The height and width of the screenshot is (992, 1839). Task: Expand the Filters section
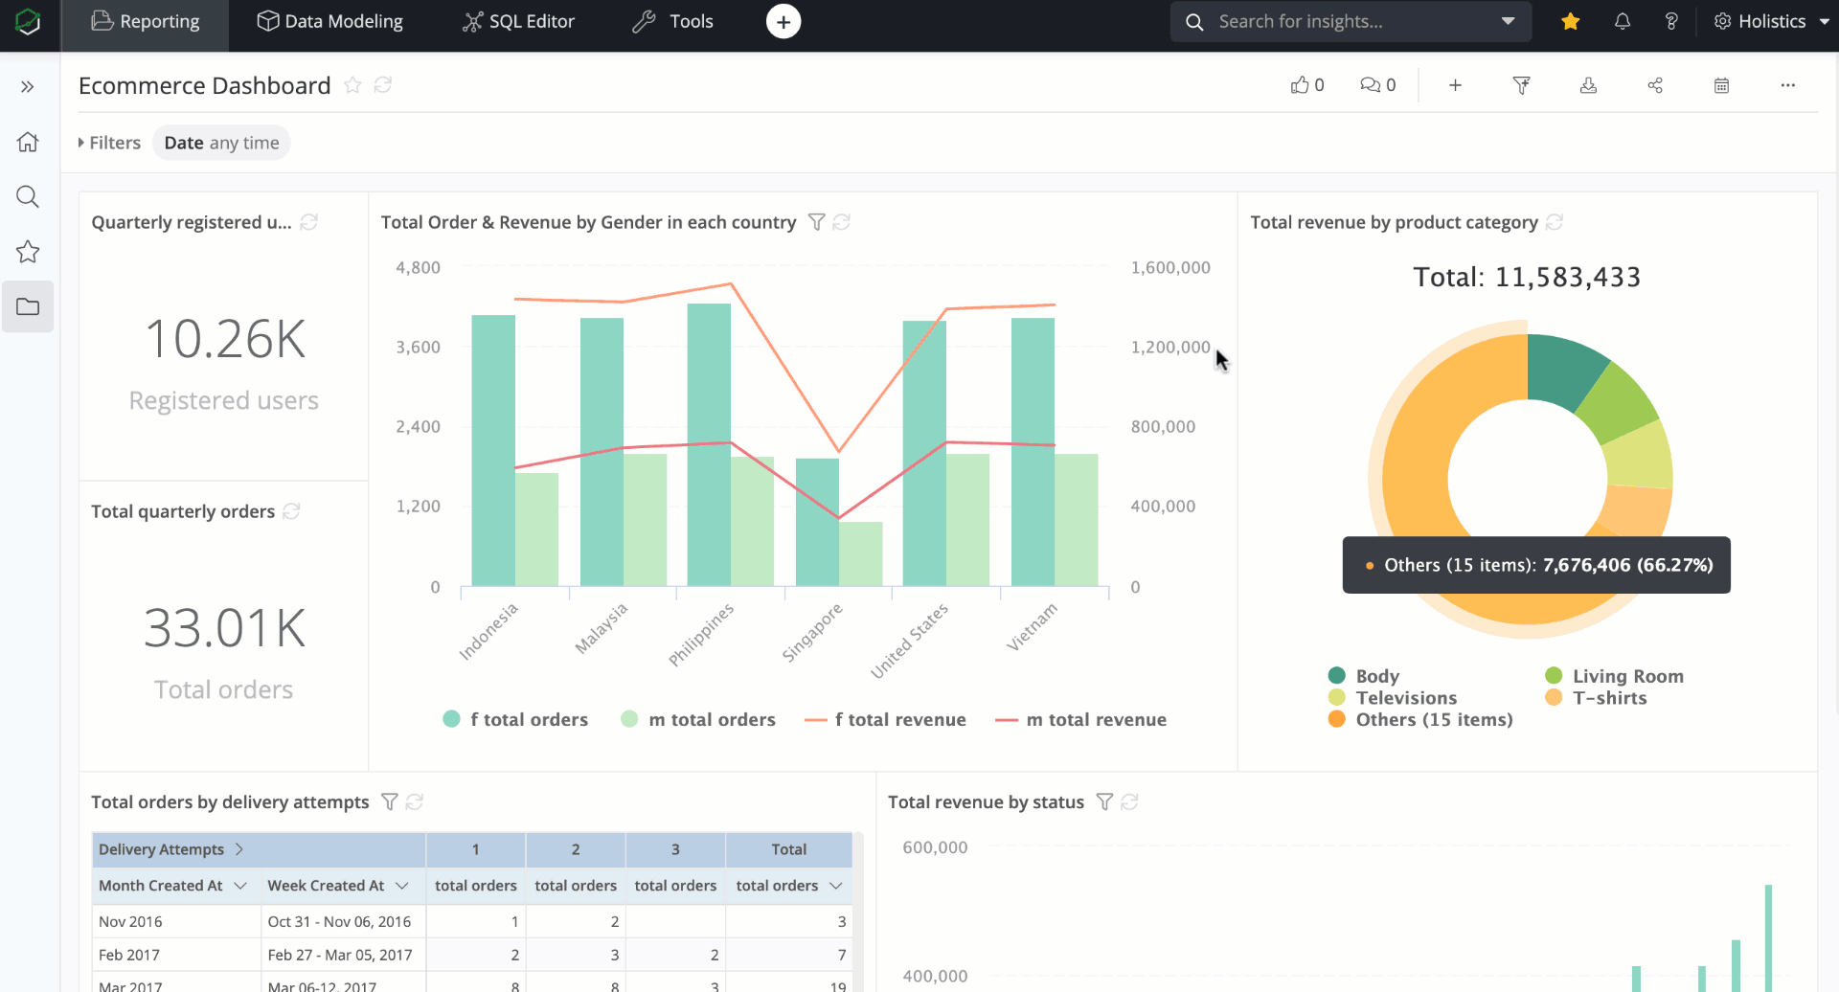tap(108, 142)
